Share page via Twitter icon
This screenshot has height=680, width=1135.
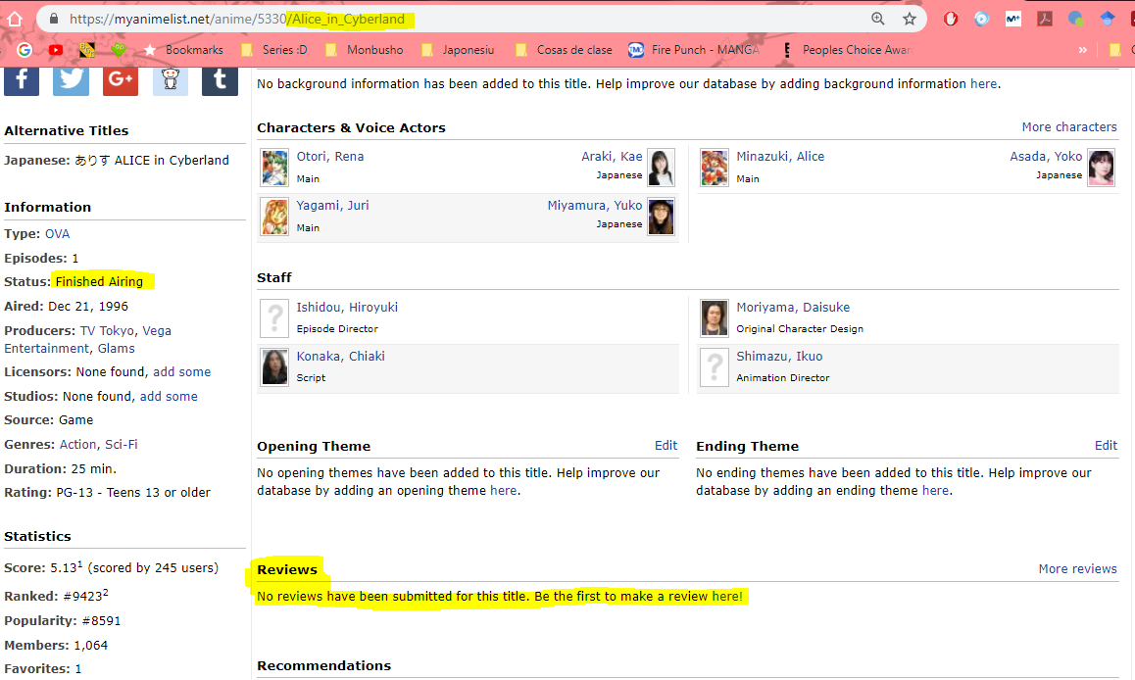click(71, 80)
